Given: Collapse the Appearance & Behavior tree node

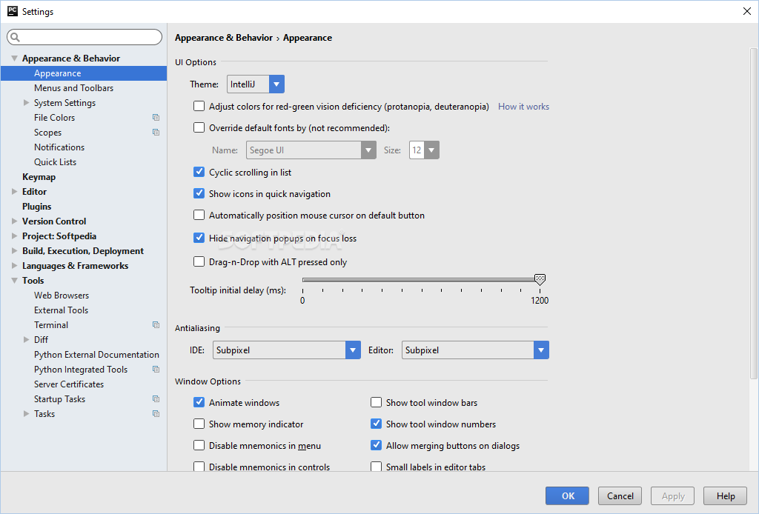Looking at the screenshot, I should tap(15, 58).
